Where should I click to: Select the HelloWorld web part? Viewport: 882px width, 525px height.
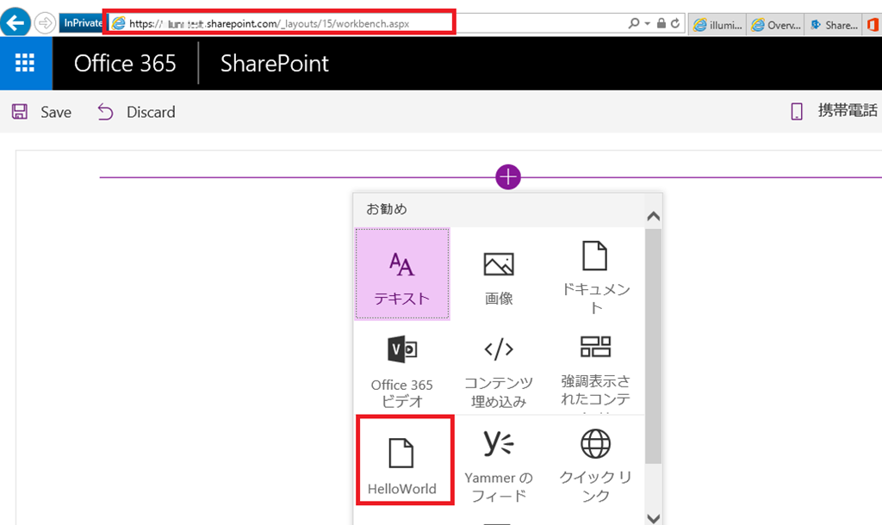pyautogui.click(x=401, y=462)
